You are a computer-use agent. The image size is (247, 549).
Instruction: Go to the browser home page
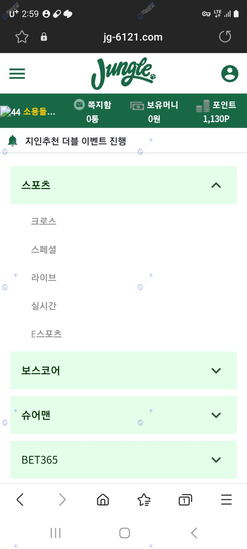click(103, 500)
